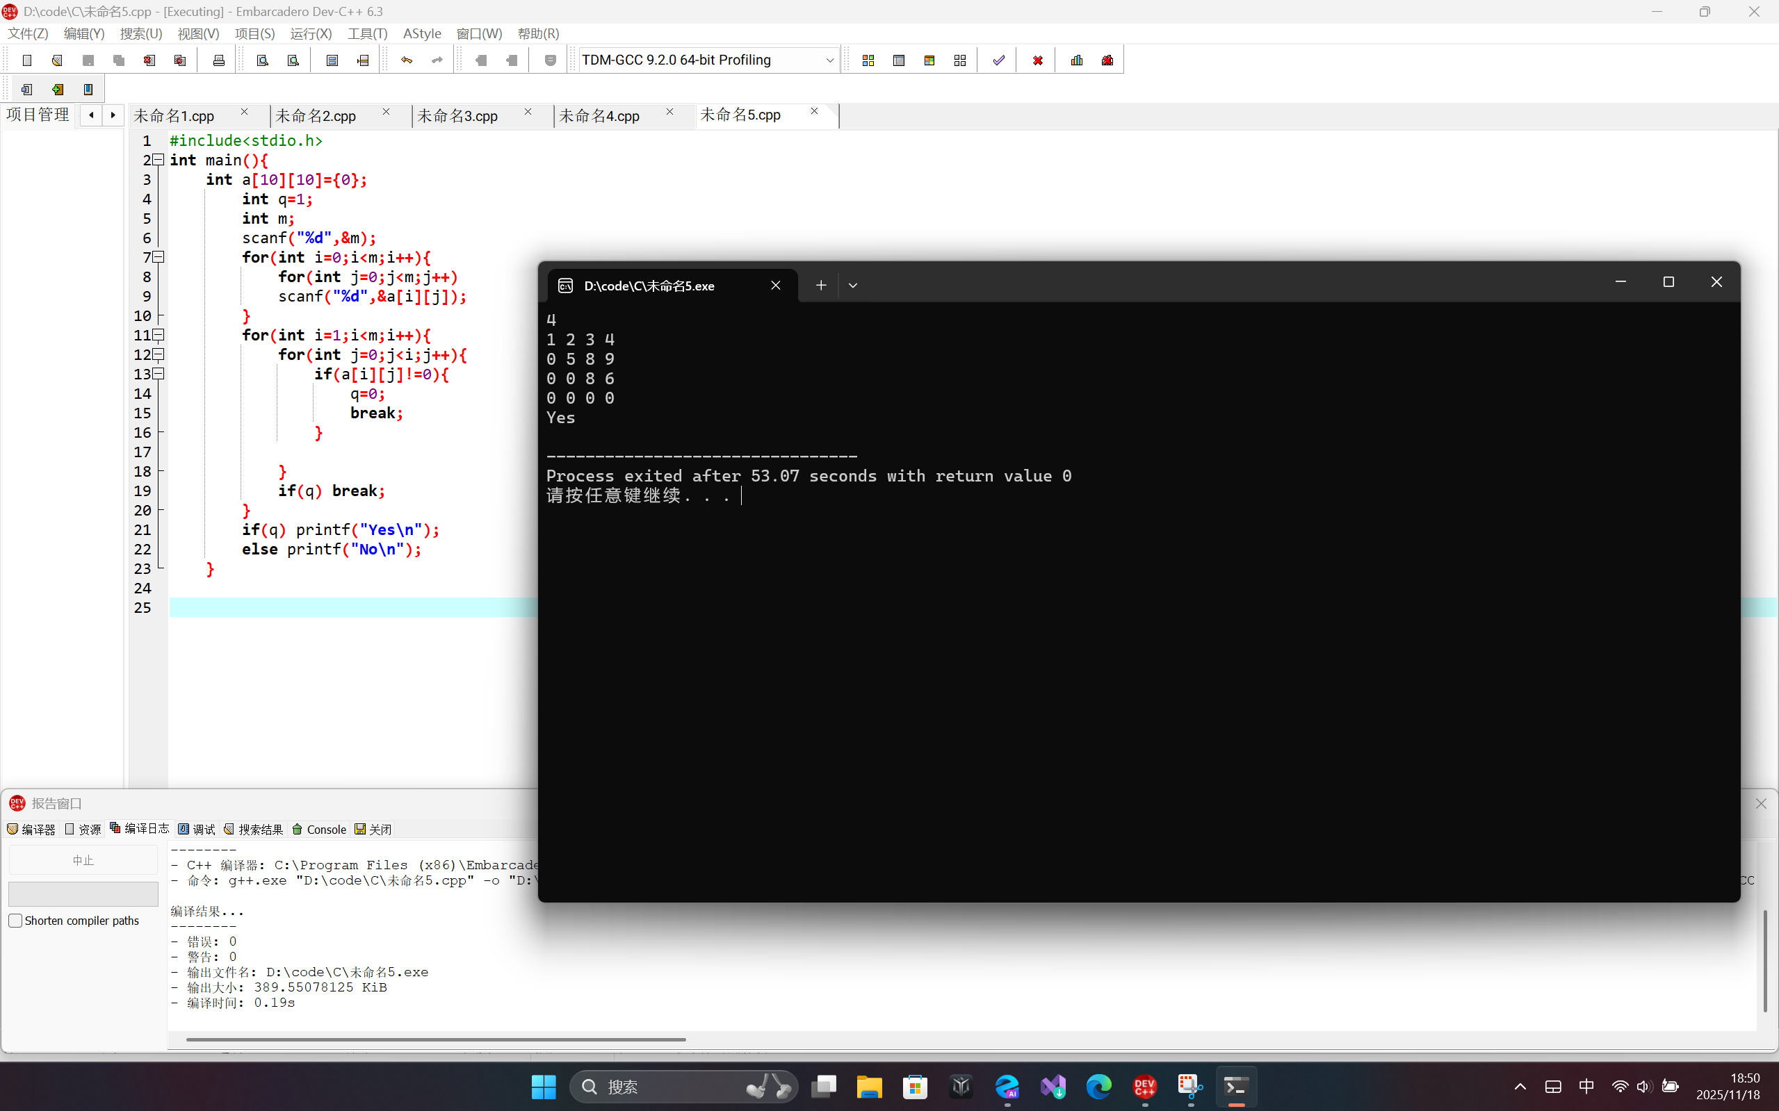
Task: Click the 编译器 tab in report window
Action: click(31, 829)
